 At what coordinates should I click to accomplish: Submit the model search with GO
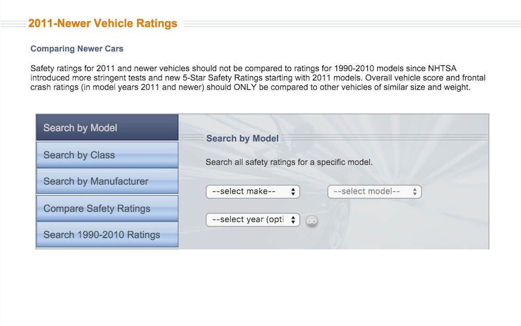tap(312, 221)
